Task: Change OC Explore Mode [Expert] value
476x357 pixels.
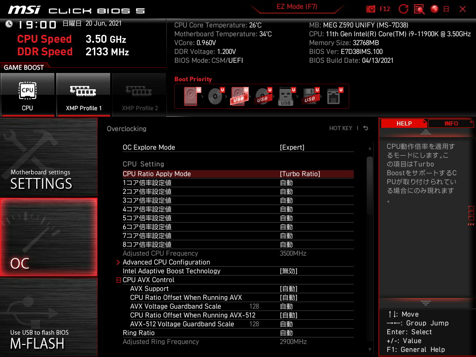Action: coord(292,147)
